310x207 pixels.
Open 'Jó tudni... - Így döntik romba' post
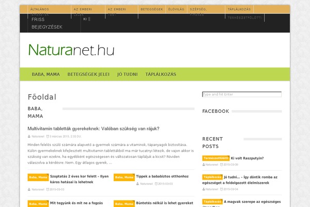click(240, 180)
